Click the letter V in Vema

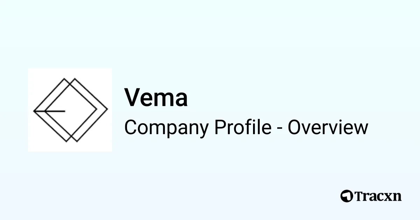[132, 98]
